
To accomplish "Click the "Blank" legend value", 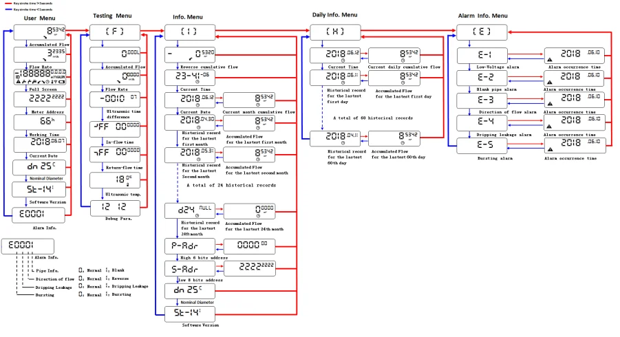I will point(118,270).
